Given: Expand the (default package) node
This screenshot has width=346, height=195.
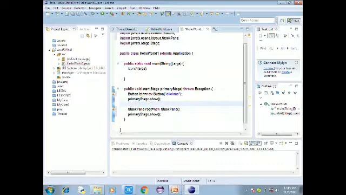Looking at the screenshot, I should click(59, 59).
